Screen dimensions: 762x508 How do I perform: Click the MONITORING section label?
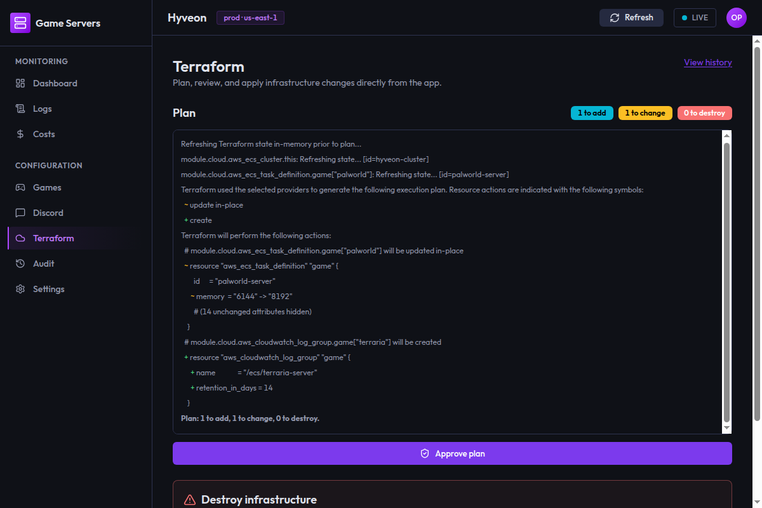click(x=41, y=62)
